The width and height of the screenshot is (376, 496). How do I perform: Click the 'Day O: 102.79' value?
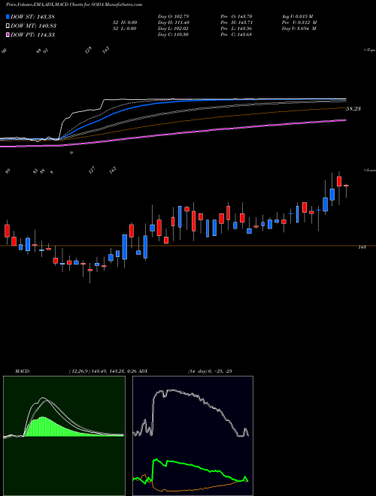pos(173,17)
